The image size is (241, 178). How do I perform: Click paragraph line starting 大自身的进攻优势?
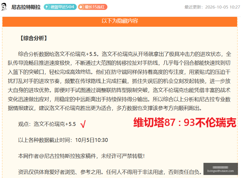(x=119, y=90)
